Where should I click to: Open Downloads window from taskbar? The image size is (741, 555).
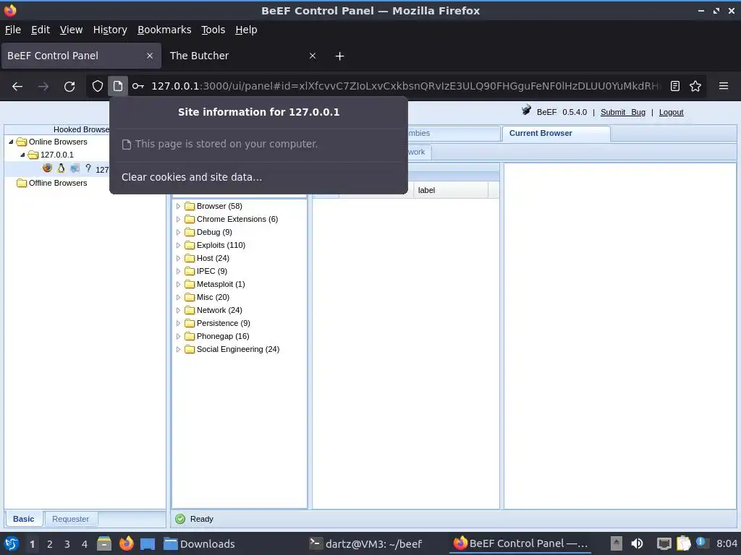tap(199, 543)
